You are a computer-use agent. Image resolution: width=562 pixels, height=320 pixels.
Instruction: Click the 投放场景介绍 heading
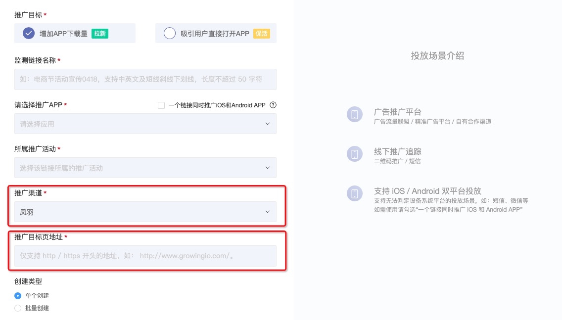point(437,56)
